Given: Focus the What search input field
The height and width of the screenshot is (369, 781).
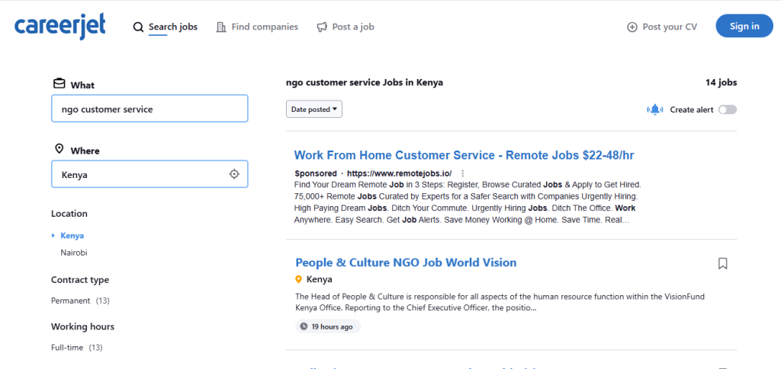Looking at the screenshot, I should (x=149, y=109).
